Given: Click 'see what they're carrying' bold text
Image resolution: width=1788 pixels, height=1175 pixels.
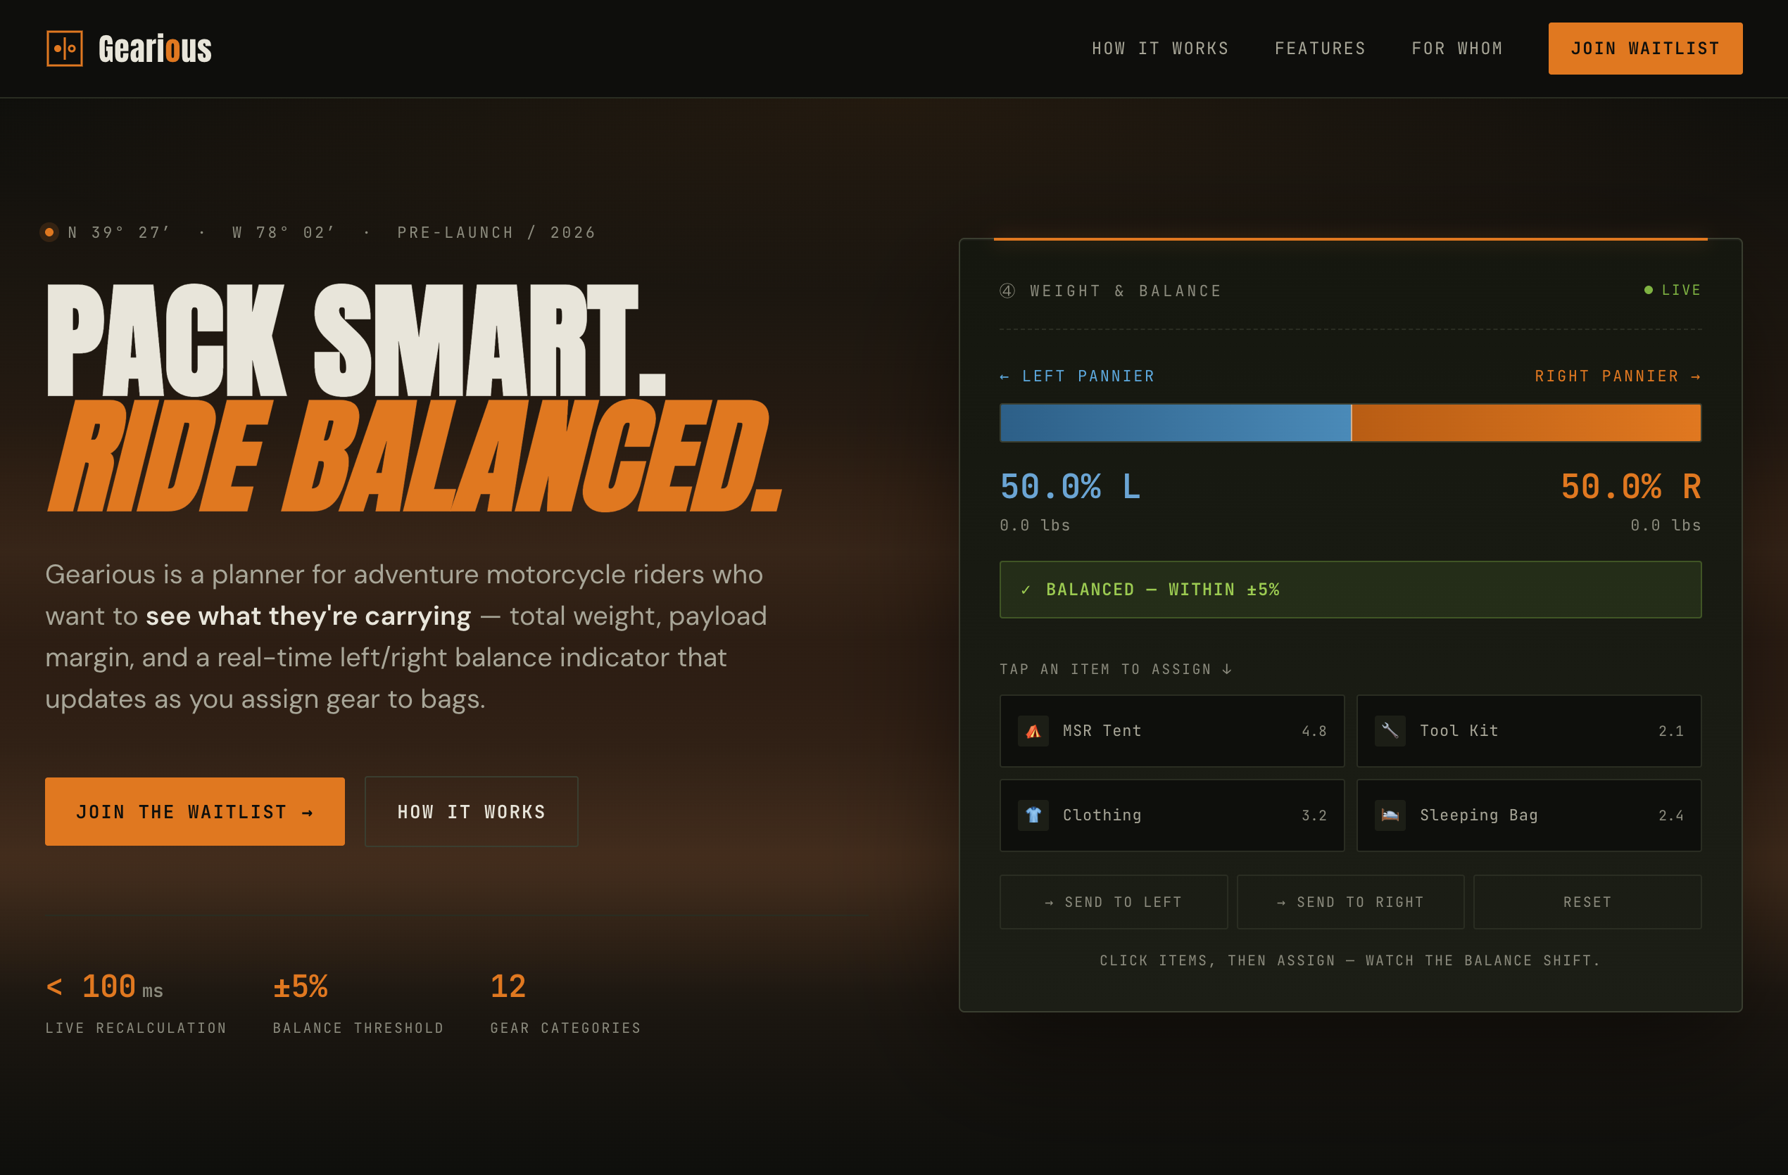Looking at the screenshot, I should pyautogui.click(x=308, y=616).
